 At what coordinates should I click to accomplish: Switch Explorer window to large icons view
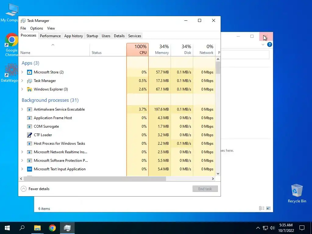coord(268,208)
